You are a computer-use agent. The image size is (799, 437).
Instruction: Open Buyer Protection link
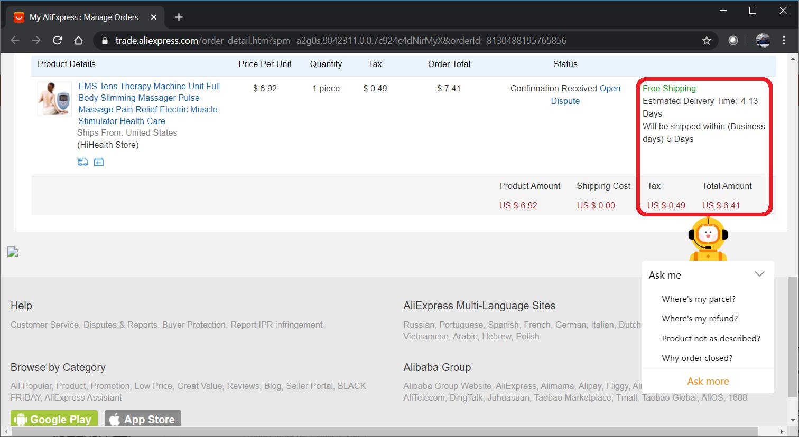tap(194, 325)
